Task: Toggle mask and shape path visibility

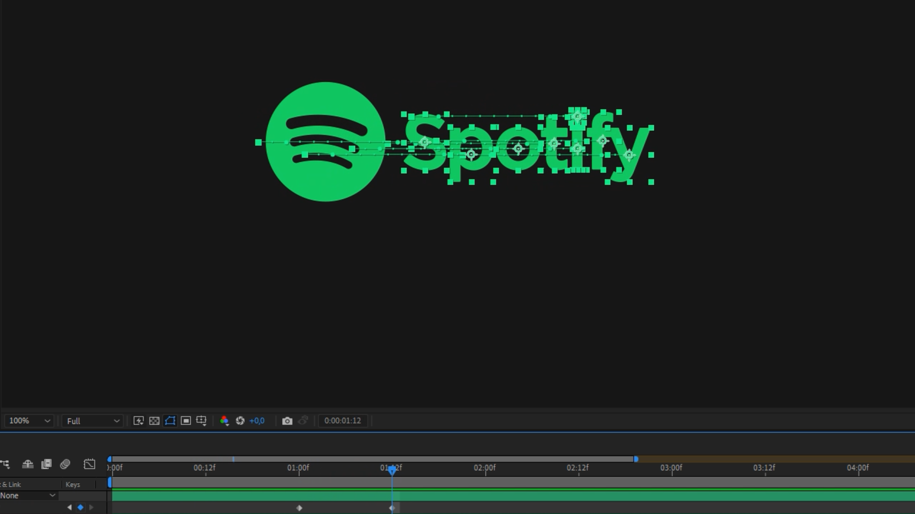Action: coord(170,421)
